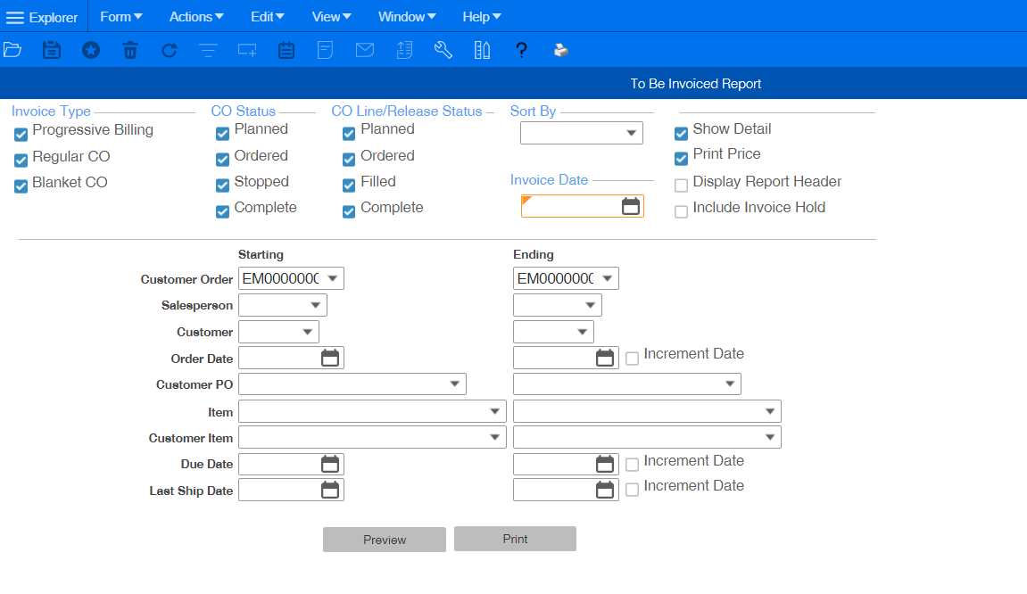
Task: Click the printer icon in toolbar
Action: [x=560, y=50]
